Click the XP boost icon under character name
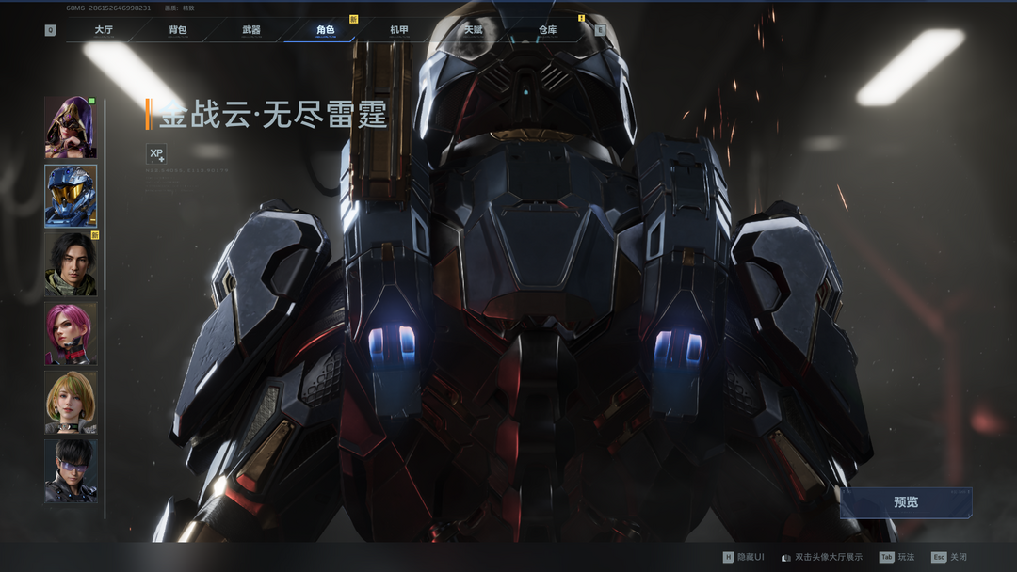1017x572 pixels. coord(156,154)
